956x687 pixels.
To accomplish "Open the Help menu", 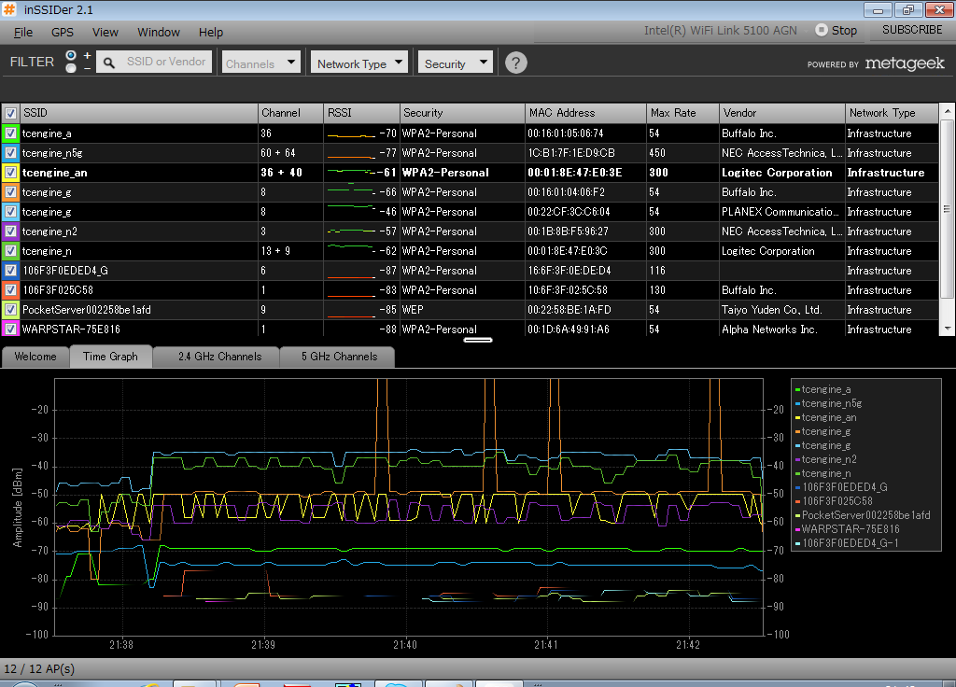I will (211, 33).
